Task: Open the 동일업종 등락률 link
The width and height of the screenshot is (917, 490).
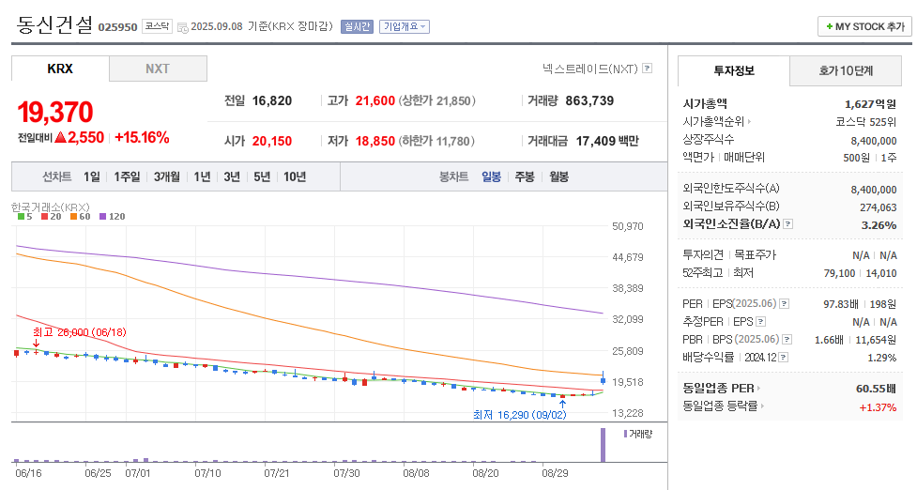Action: coord(720,406)
